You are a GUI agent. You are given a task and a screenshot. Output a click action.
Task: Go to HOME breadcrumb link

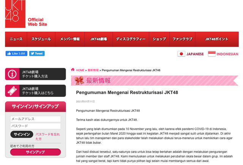pos(80,70)
